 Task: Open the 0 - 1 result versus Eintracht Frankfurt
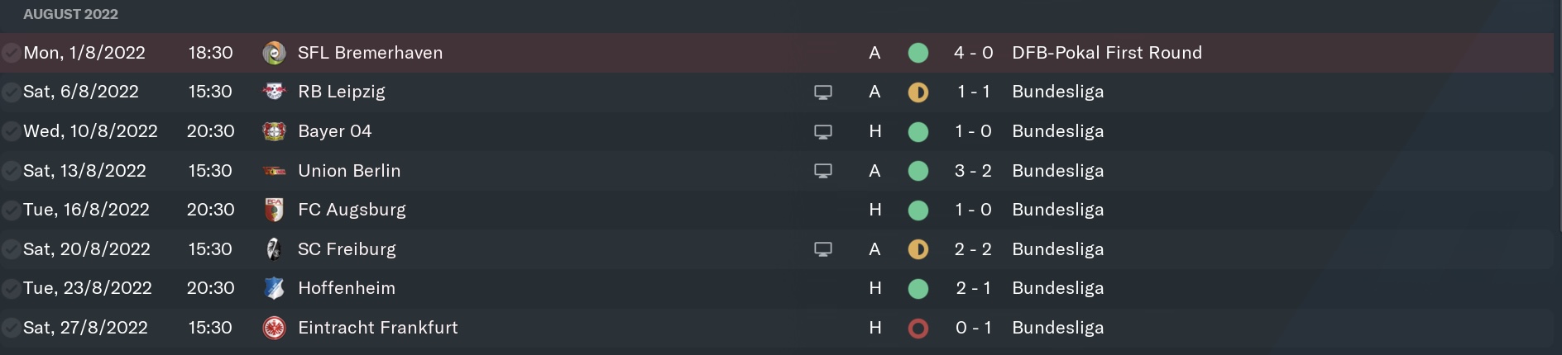[x=973, y=328]
